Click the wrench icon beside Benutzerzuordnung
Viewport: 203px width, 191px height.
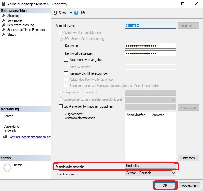click(x=3, y=25)
